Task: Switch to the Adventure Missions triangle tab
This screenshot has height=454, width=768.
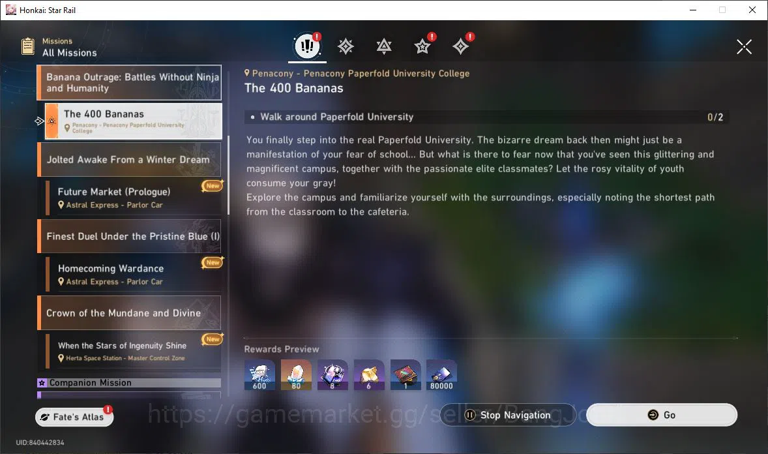Action: (384, 46)
